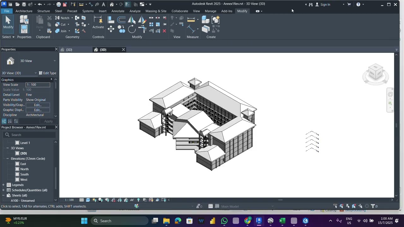This screenshot has width=404, height=227.
Task: Click the Print icon in quick access toolbar
Action: [59, 4]
